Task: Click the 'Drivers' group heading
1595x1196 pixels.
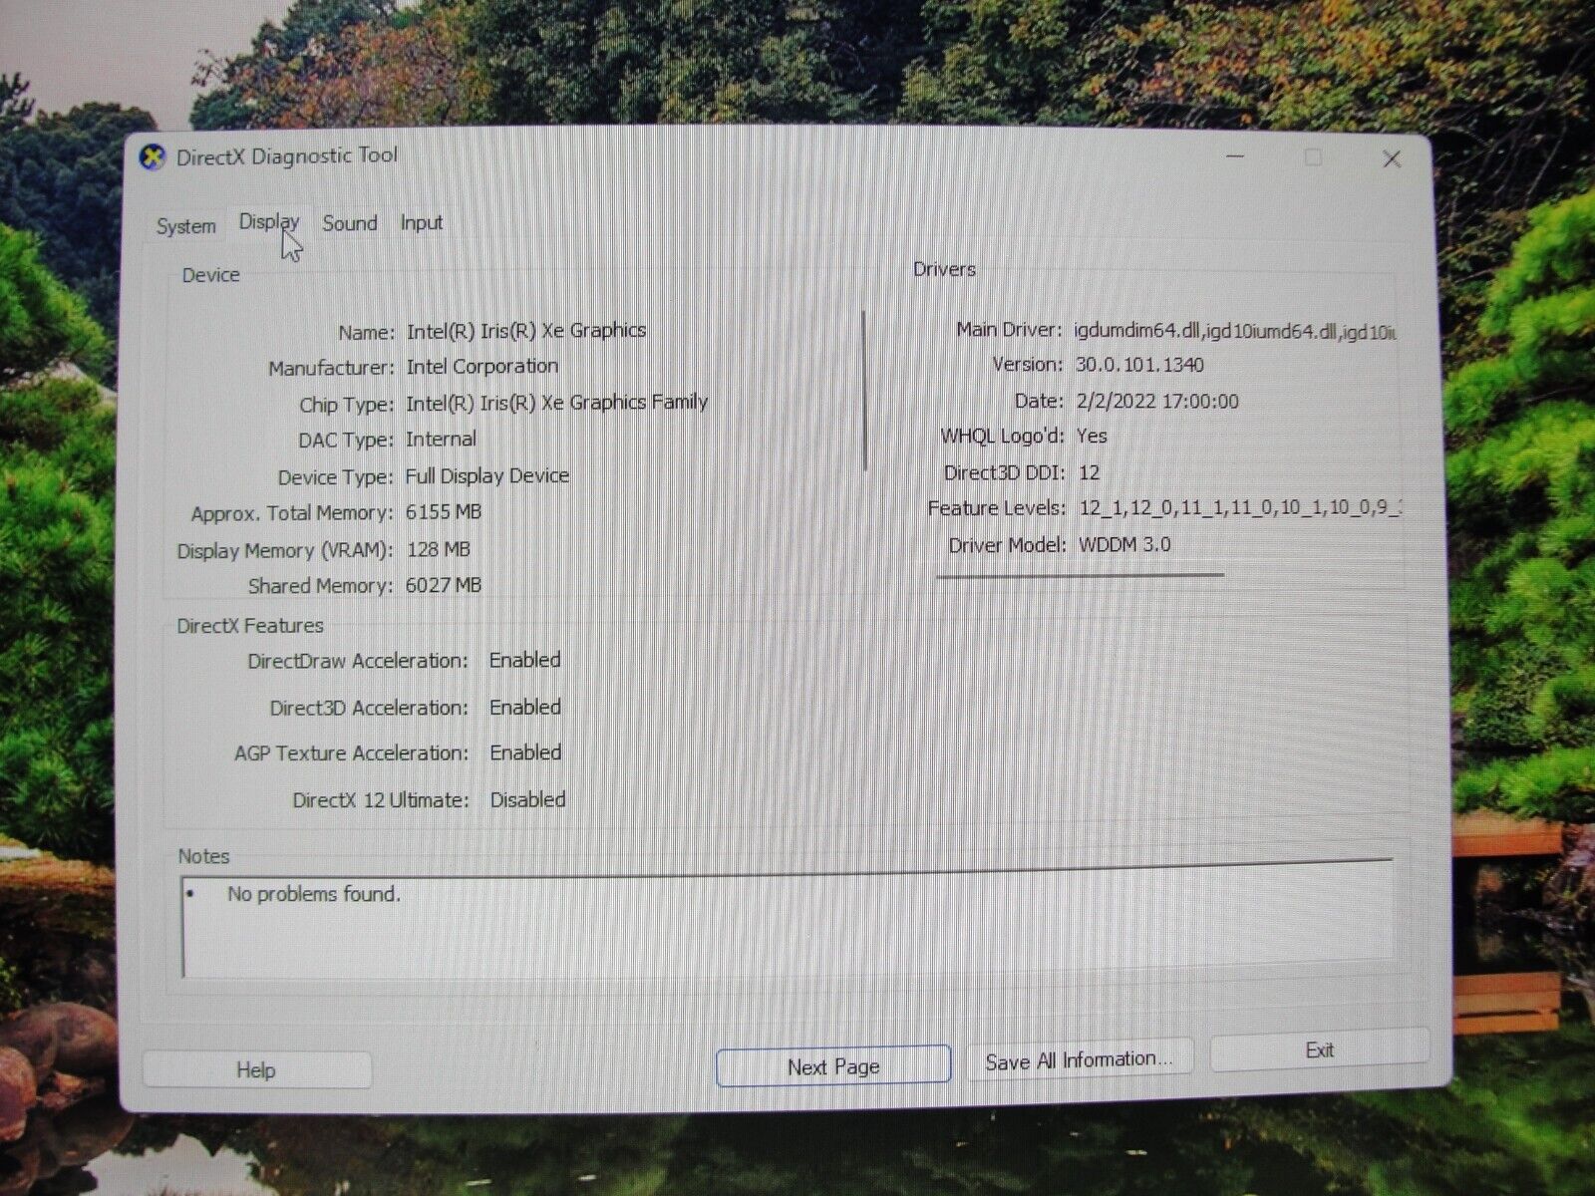Action: 944,270
